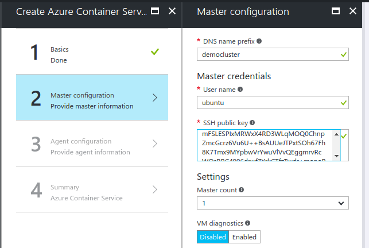The height and width of the screenshot is (248, 369).
Task: Select step 2 Master configuration
Action: coord(92,98)
